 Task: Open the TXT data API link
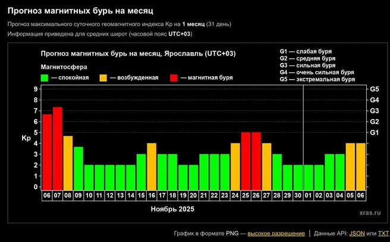(383, 234)
